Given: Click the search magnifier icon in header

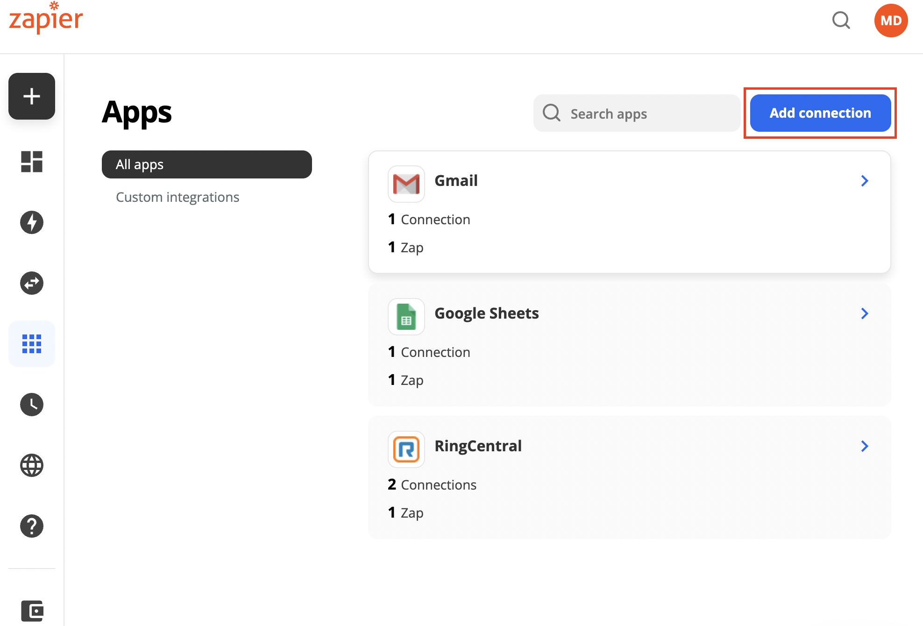Looking at the screenshot, I should pos(841,21).
